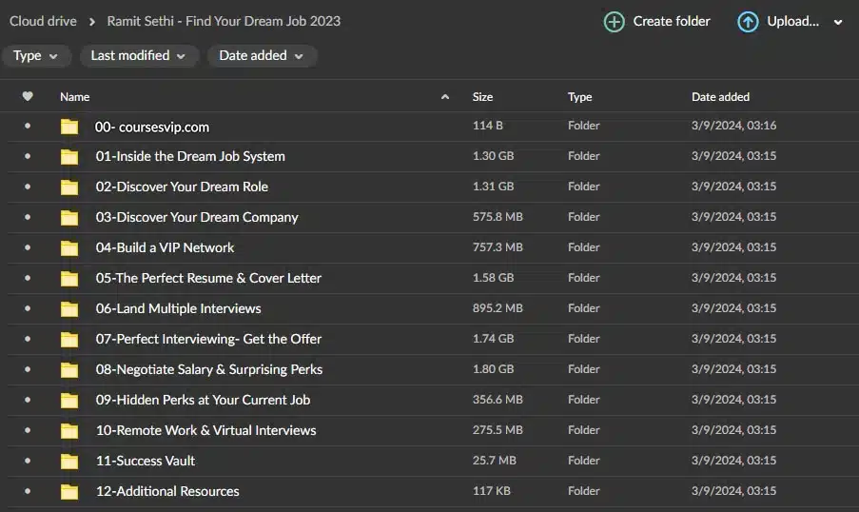Image resolution: width=859 pixels, height=512 pixels.
Task: Select the 11-Success Vault folder name
Action: click(x=146, y=461)
